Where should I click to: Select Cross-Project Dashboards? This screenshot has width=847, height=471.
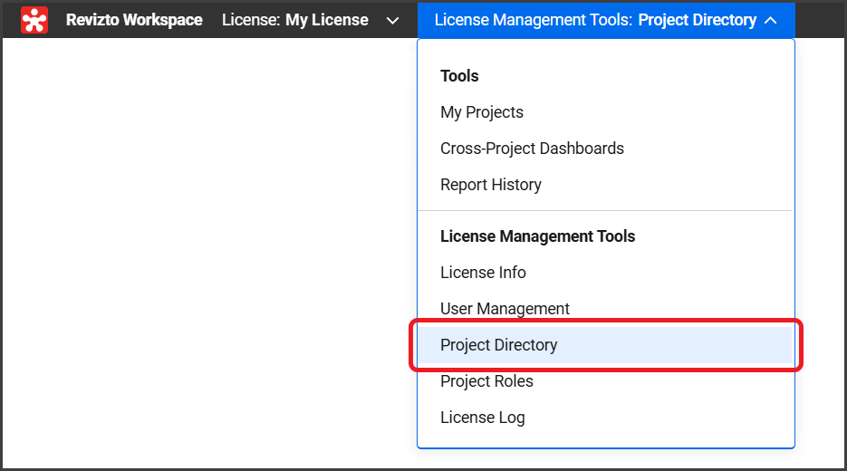tap(532, 149)
